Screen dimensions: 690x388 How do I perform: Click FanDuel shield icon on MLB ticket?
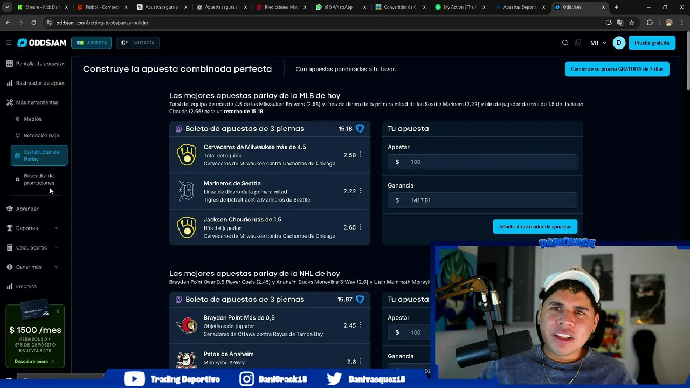360,129
